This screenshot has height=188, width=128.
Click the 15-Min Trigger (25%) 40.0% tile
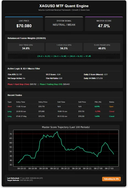click(102, 47)
